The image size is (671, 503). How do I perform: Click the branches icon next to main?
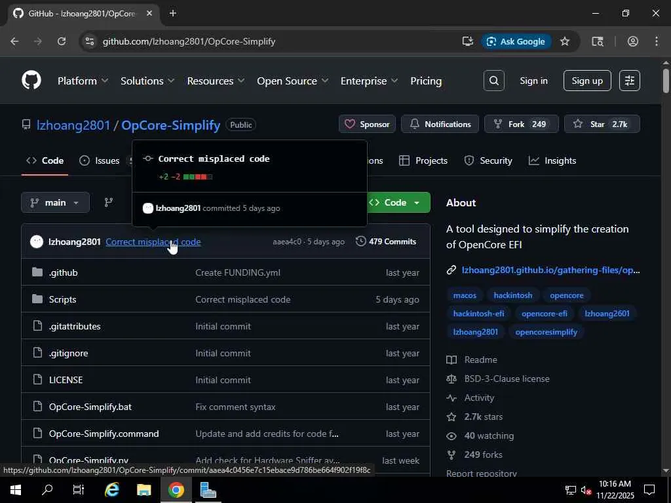point(109,202)
